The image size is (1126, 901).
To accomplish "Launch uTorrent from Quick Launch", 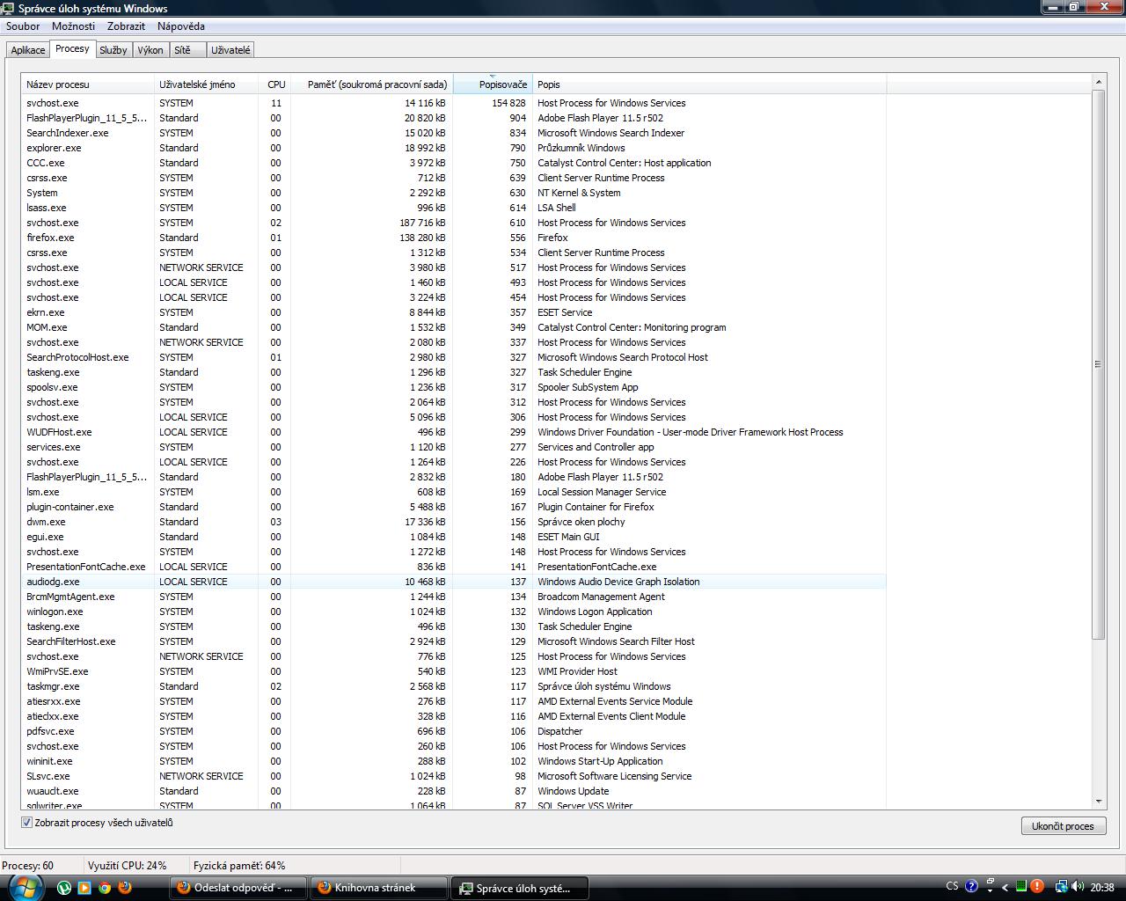I will (x=64, y=888).
